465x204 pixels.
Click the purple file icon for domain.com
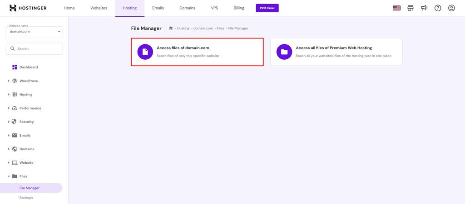(145, 52)
